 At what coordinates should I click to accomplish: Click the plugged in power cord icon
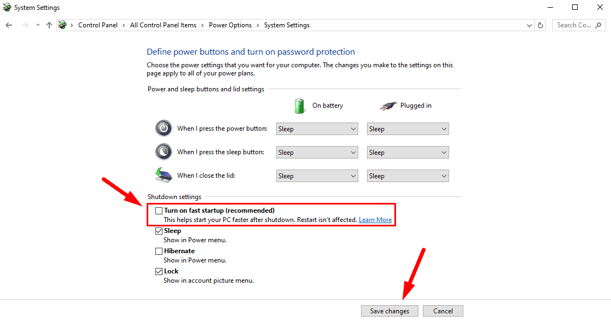388,106
